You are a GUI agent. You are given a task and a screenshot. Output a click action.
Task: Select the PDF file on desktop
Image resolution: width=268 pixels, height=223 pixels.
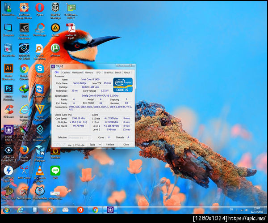coord(71,31)
